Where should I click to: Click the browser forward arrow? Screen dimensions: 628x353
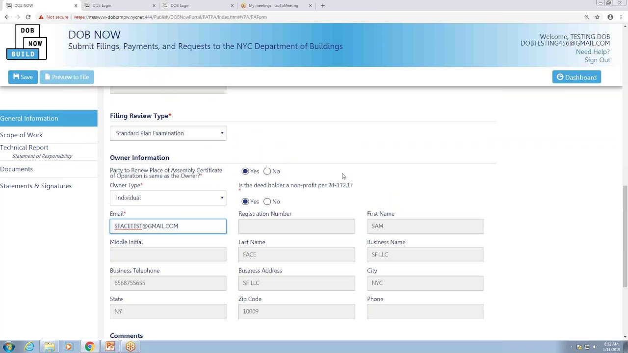18,17
